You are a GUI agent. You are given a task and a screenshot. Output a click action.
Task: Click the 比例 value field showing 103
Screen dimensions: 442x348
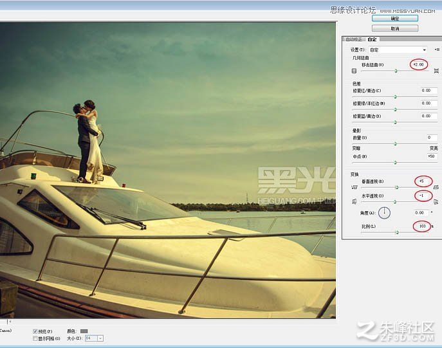[422, 226]
